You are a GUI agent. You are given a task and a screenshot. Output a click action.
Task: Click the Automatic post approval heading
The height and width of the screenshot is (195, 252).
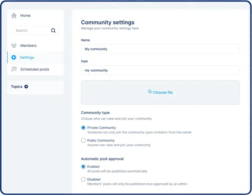102,159
